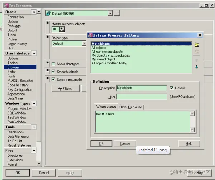Screen dimensions: 215x180
Task: Open Connection preferences
Action: point(15,17)
